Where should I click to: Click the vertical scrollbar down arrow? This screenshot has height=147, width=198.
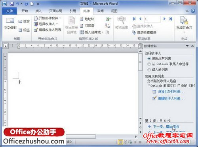click(x=141, y=119)
